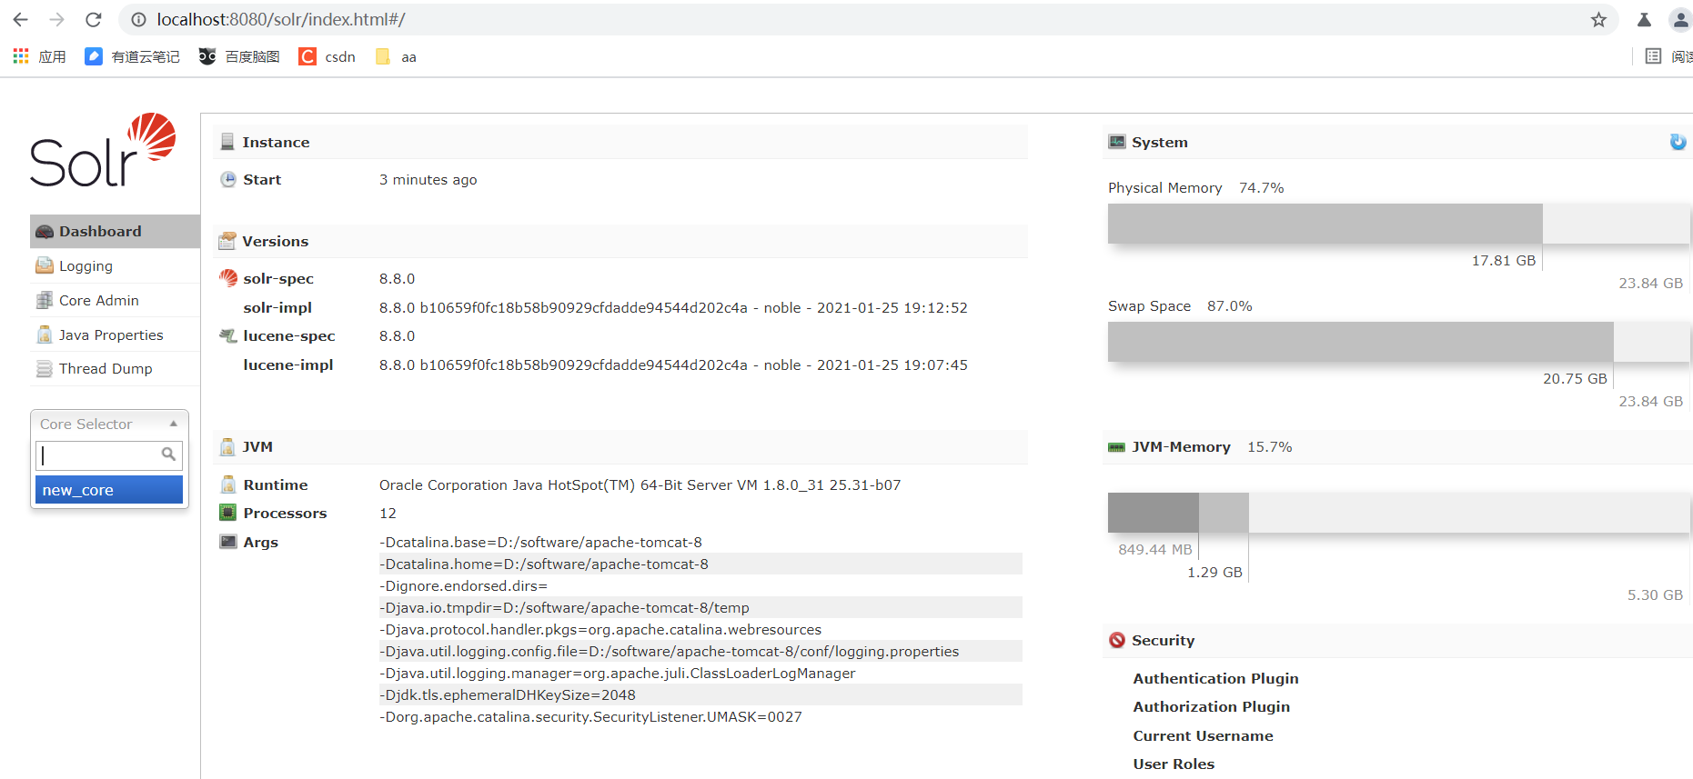Click the Instance server icon
The height and width of the screenshot is (779, 1693).
tap(227, 142)
